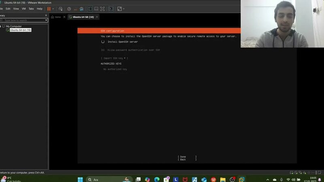The image size is (324, 182).
Task: Open the volume speaker tray icon
Action: point(293,180)
